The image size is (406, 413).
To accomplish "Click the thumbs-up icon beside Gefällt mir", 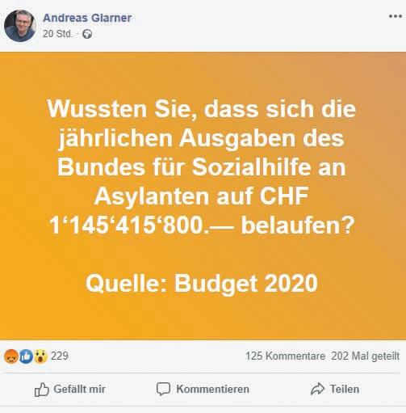I will pyautogui.click(x=42, y=390).
